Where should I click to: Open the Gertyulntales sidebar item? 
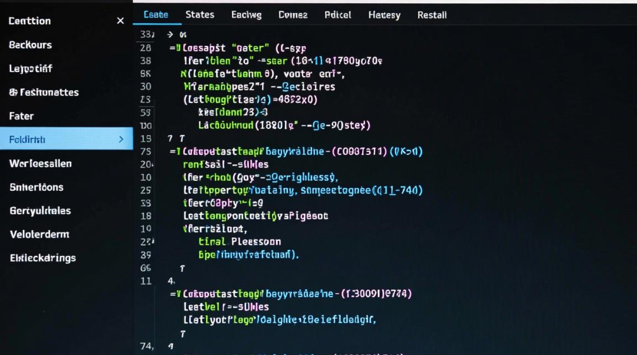[40, 211]
